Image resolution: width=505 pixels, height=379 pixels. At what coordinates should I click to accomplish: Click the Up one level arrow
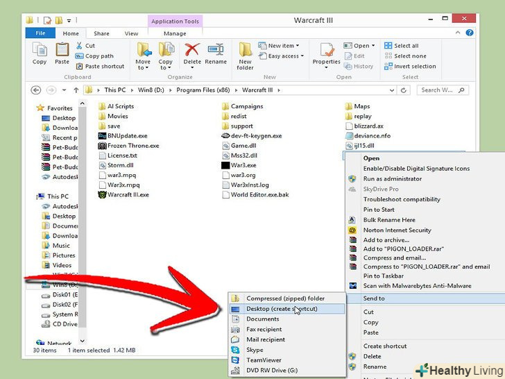pos(76,90)
